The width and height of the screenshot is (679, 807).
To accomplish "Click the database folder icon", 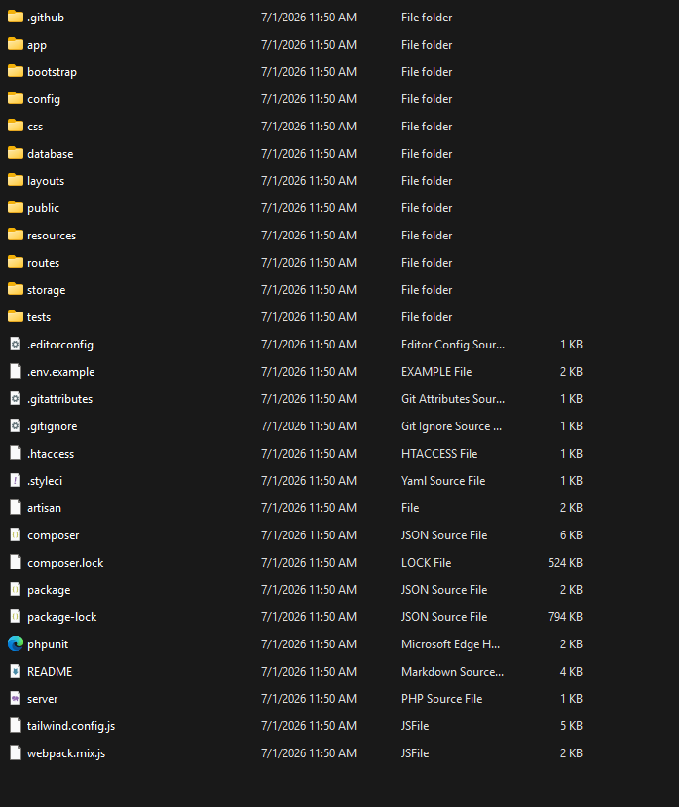I will pyautogui.click(x=16, y=154).
